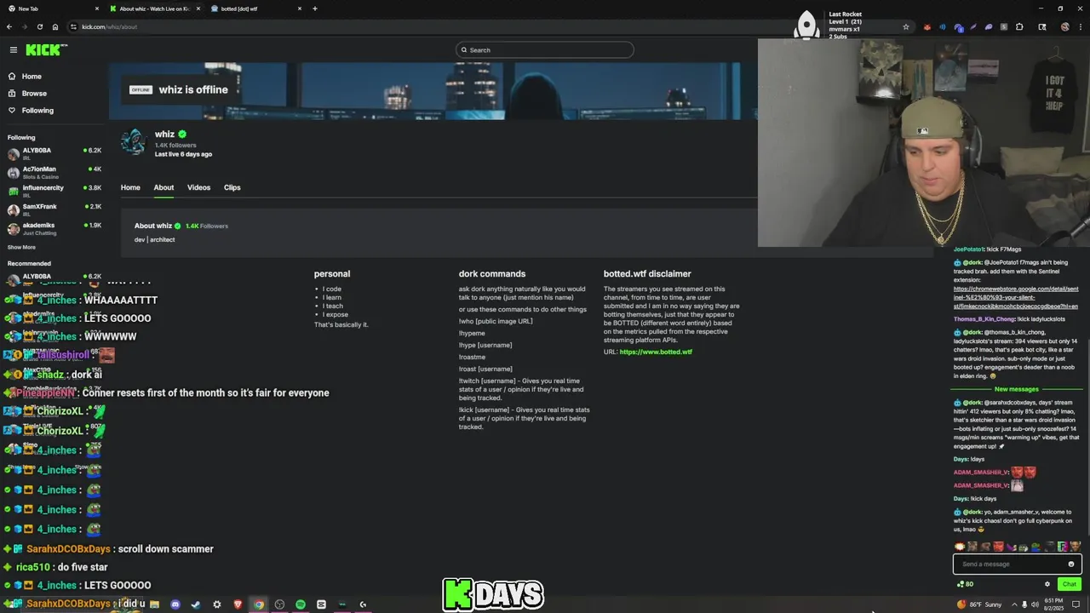Open the Kick hamburger sidebar menu
This screenshot has height=613, width=1090.
13,50
